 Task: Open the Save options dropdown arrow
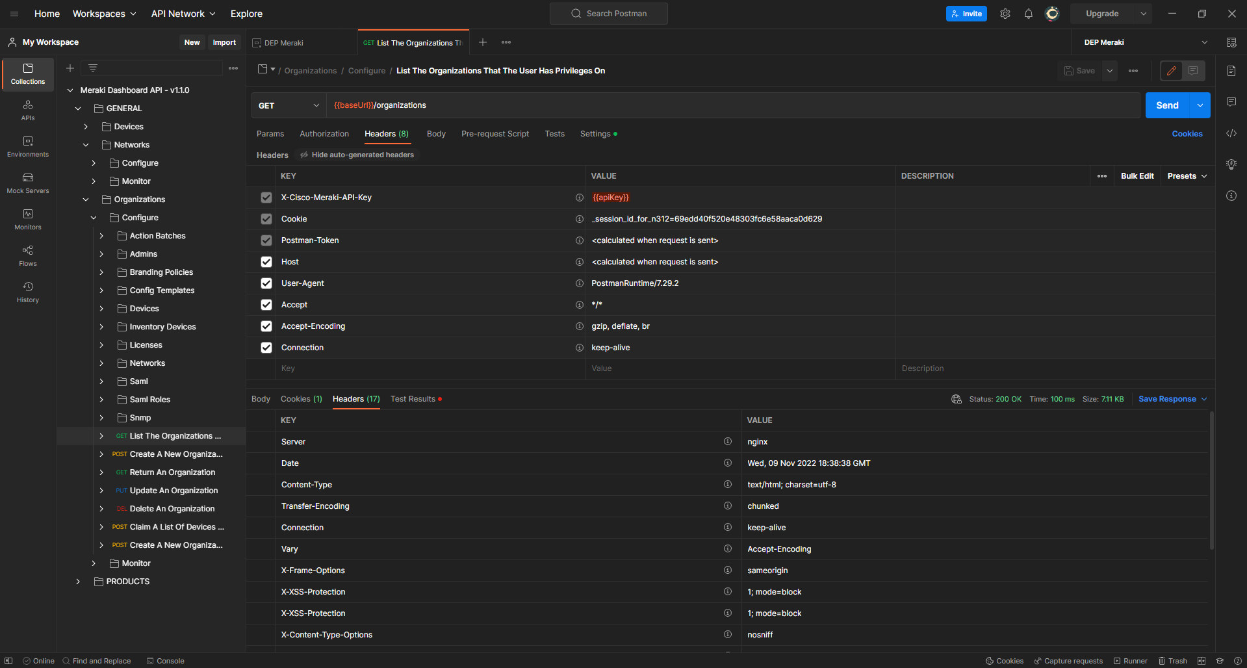1110,71
